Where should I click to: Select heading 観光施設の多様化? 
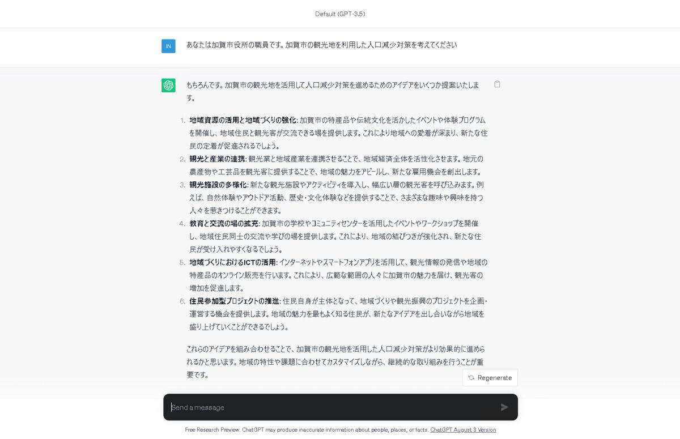[219, 185]
